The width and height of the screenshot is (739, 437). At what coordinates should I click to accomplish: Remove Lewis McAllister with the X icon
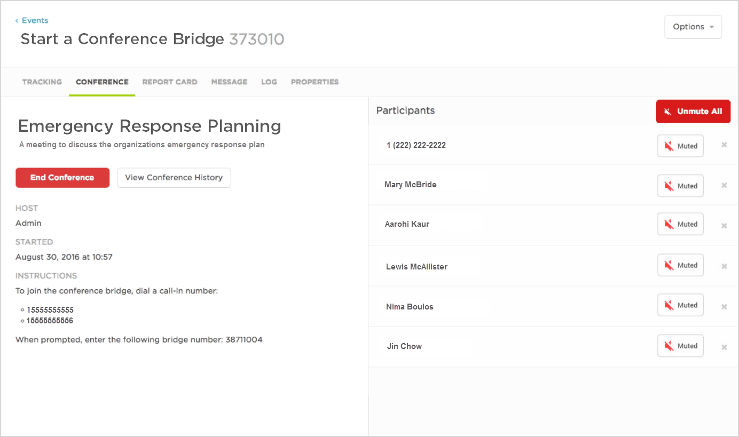tap(724, 266)
